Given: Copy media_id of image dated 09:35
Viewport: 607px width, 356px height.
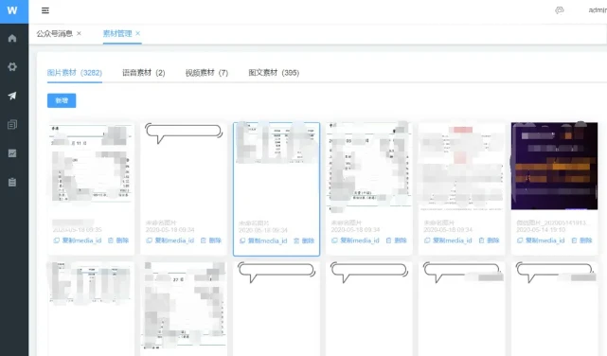Looking at the screenshot, I should point(78,240).
